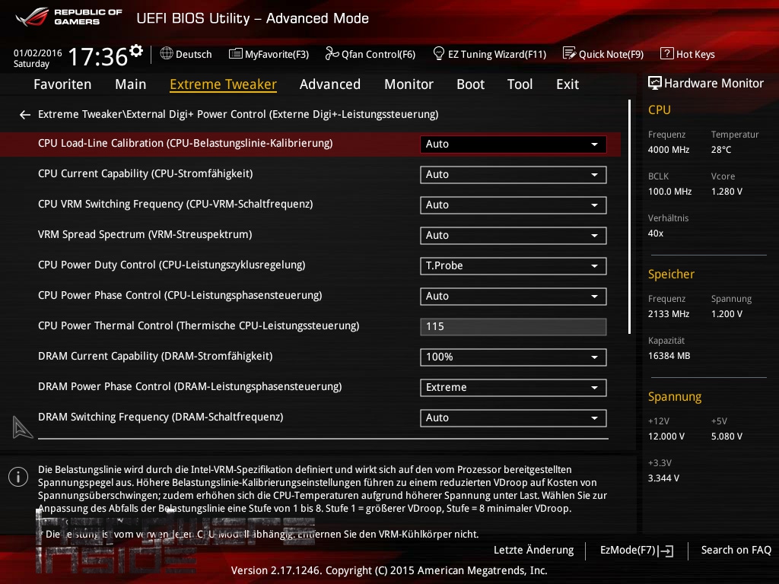Click the Kapazität value 16384 MB
Viewport: 779px width, 584px height.
pyautogui.click(x=669, y=356)
